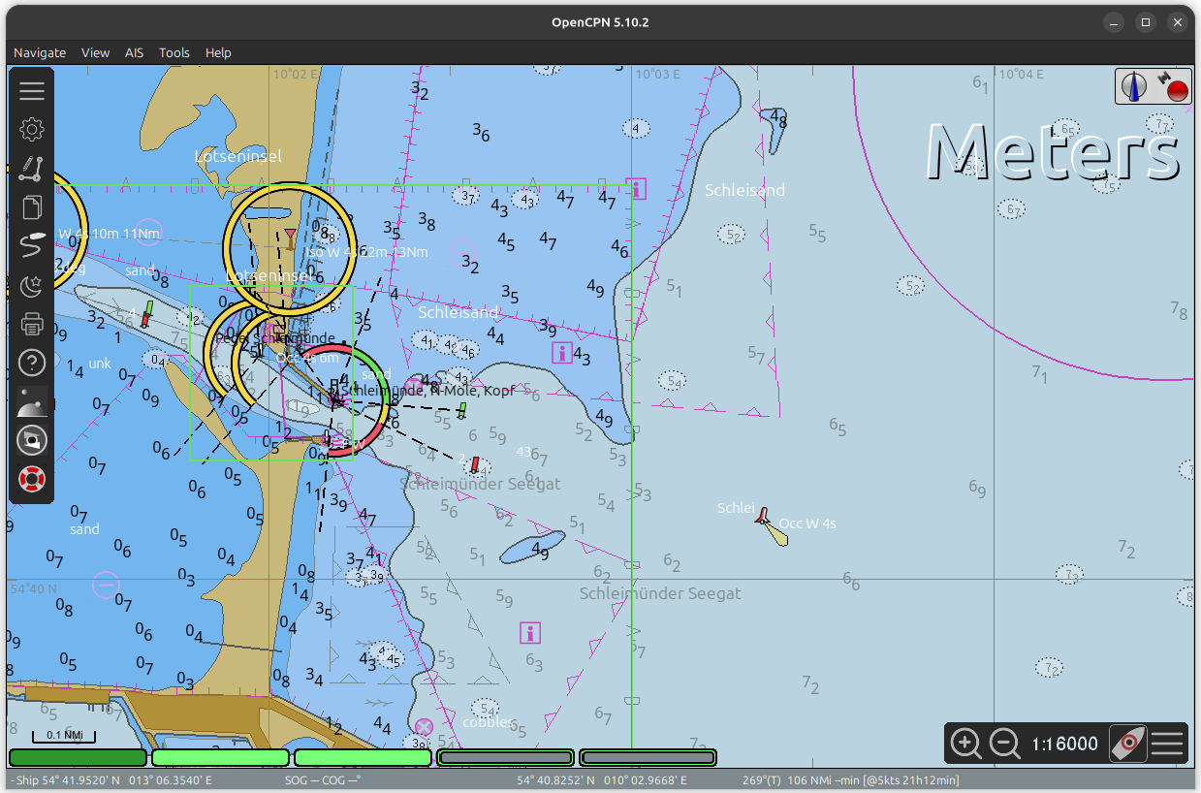Open the Tools menu

pyautogui.click(x=174, y=52)
